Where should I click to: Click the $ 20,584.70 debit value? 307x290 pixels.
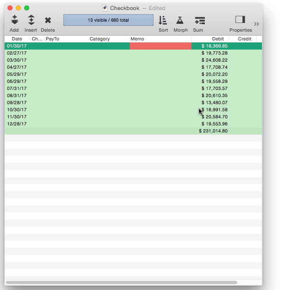pos(214,117)
